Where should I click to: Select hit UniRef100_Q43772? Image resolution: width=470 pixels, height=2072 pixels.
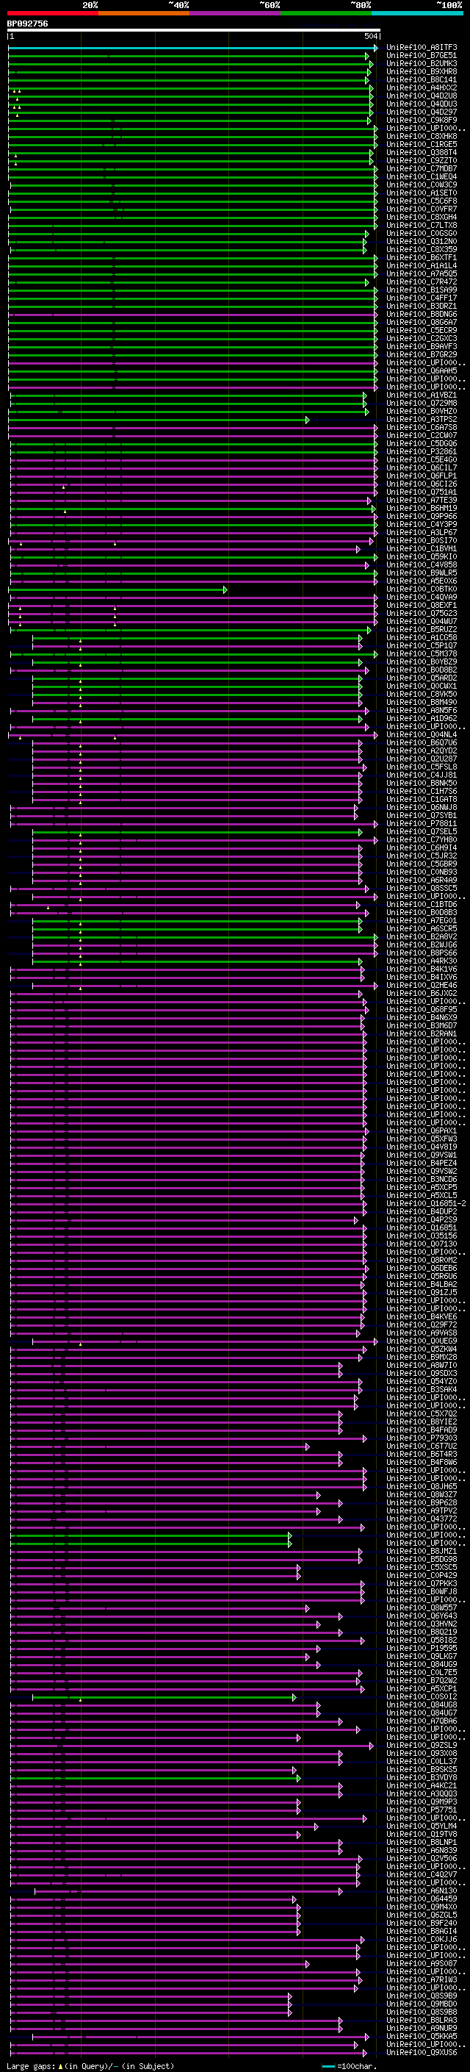421,1519
